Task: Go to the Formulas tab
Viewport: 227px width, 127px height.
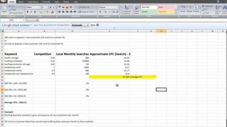Action: pyautogui.click(x=46, y=2)
